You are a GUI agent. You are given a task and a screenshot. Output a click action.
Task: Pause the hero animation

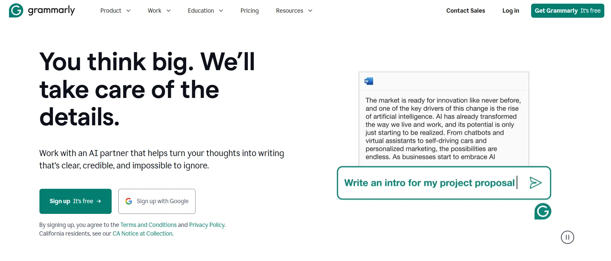tap(567, 237)
